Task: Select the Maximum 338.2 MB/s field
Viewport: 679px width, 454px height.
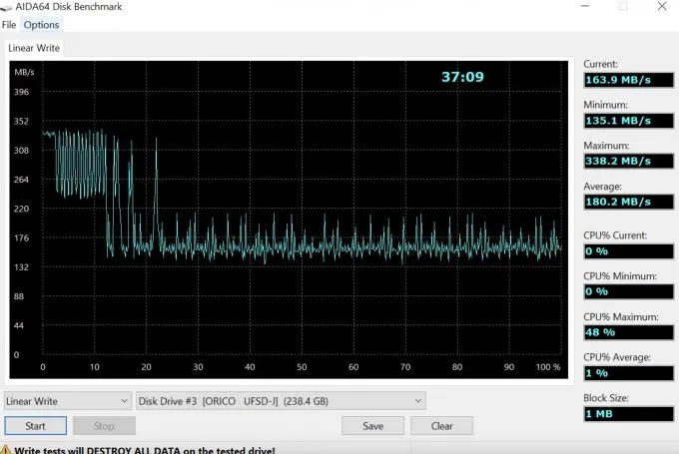Action: (628, 162)
